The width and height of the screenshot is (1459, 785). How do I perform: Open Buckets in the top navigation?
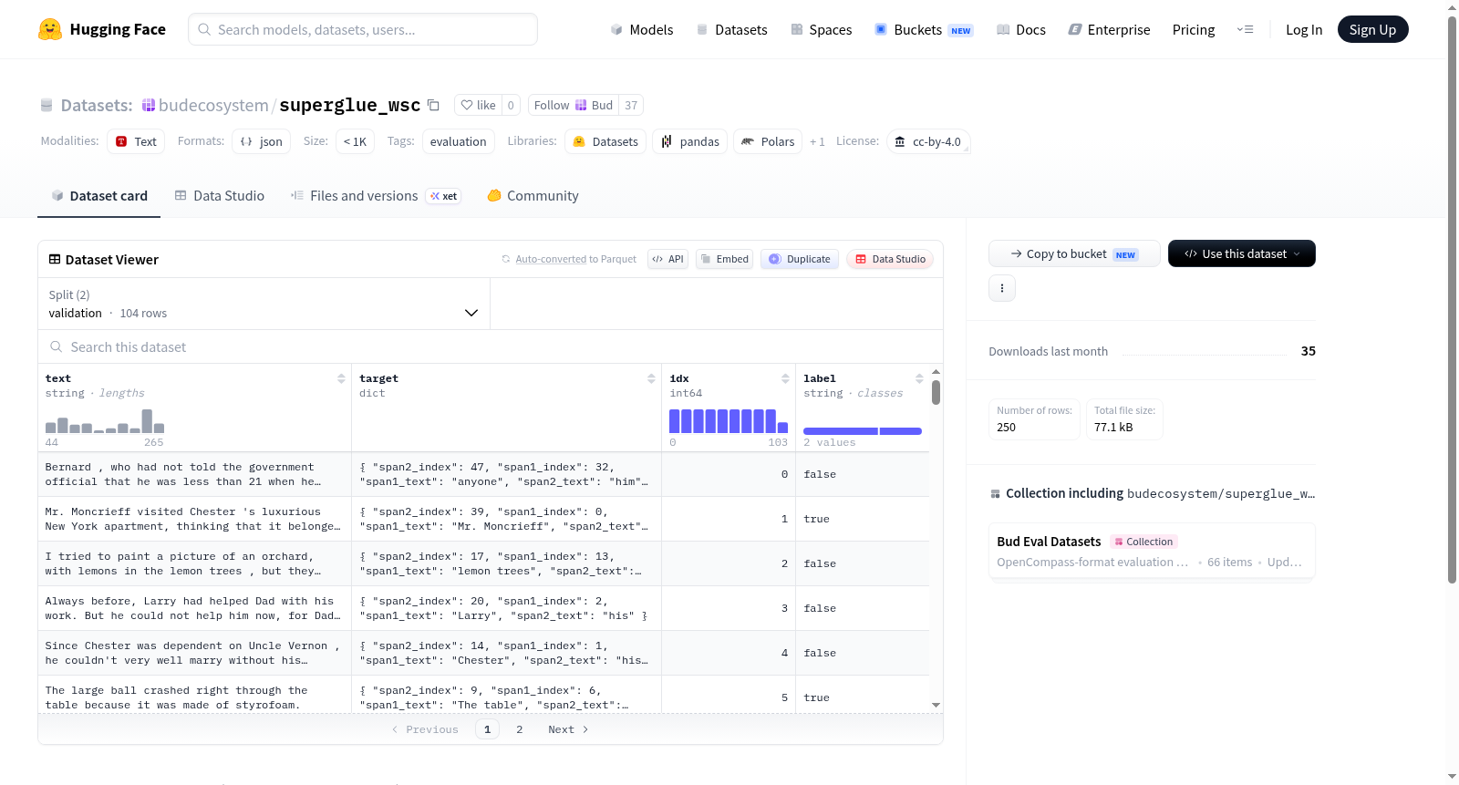tap(924, 29)
